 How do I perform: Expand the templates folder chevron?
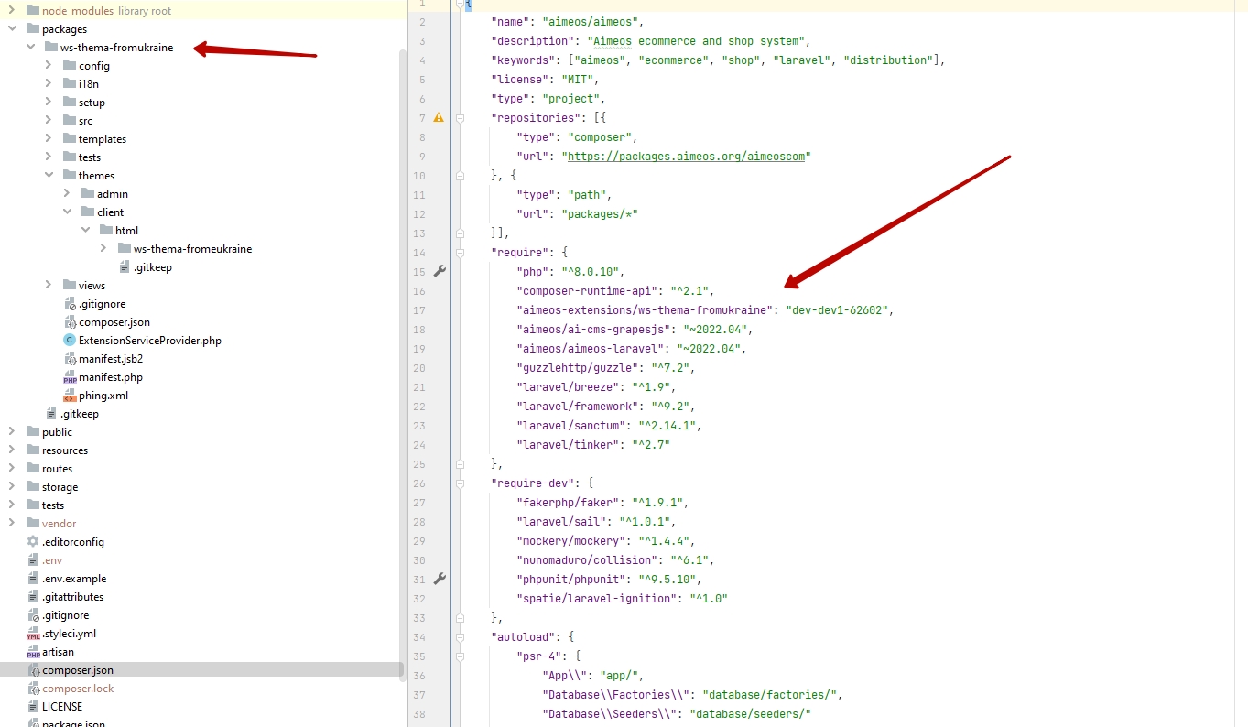pos(49,139)
